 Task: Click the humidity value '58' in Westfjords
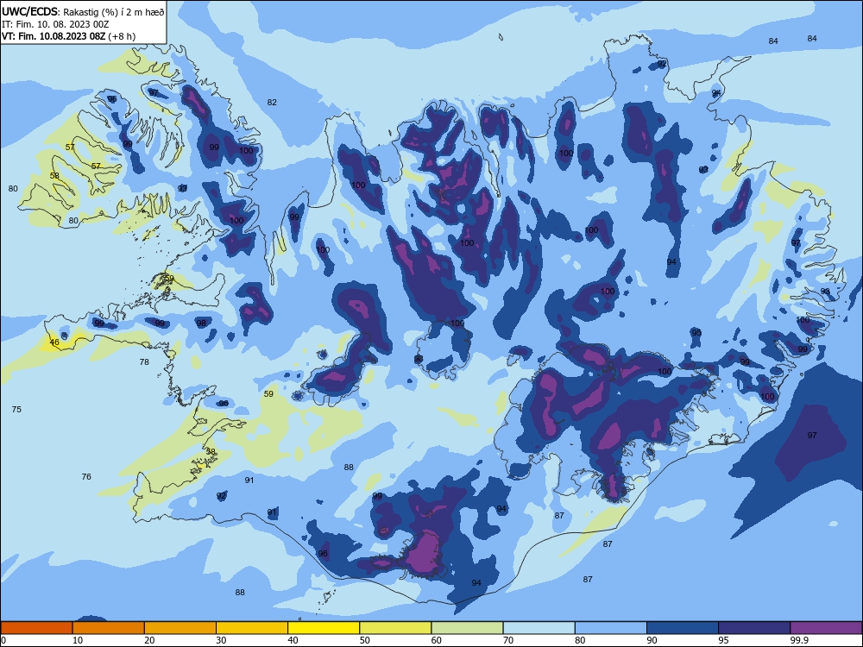click(x=54, y=175)
